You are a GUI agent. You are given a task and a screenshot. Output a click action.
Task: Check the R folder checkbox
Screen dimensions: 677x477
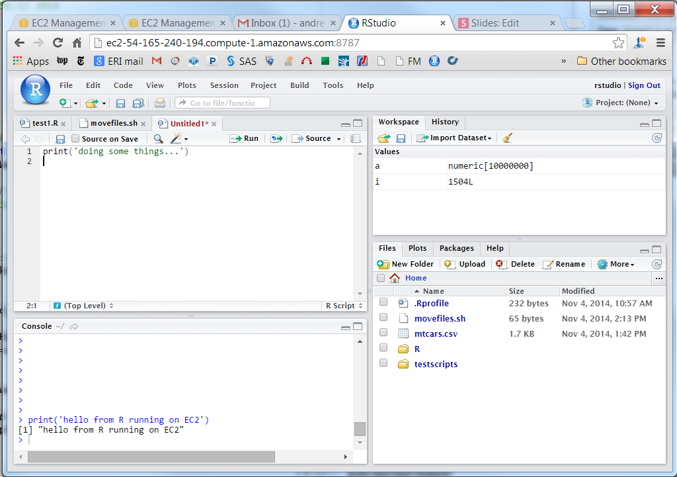coord(383,347)
